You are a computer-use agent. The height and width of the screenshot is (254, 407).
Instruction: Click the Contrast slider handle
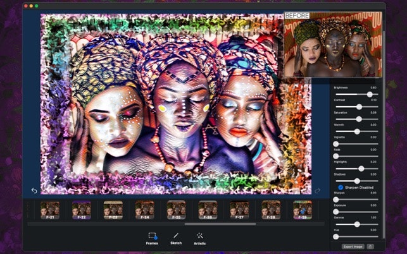pos(359,107)
